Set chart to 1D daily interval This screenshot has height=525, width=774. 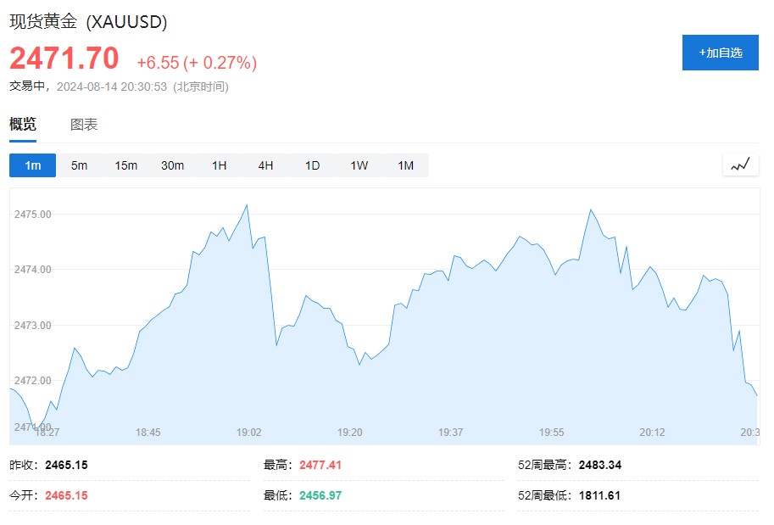(x=312, y=165)
